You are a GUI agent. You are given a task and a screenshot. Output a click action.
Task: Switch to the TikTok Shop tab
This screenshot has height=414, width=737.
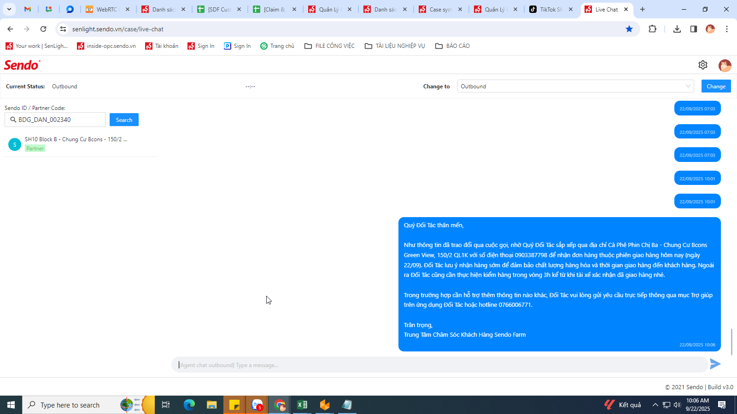click(552, 9)
